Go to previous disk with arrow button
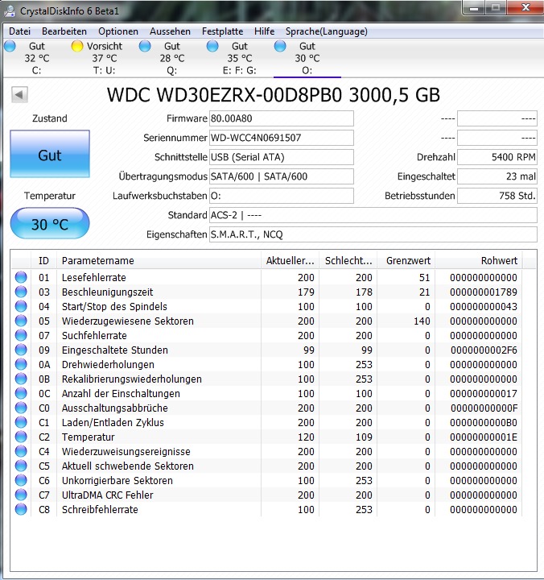The image size is (544, 580). [19, 95]
